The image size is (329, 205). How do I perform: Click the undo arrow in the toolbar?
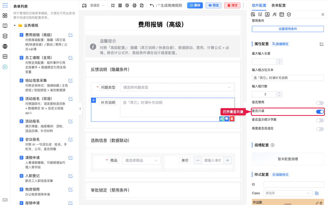(x=152, y=5)
